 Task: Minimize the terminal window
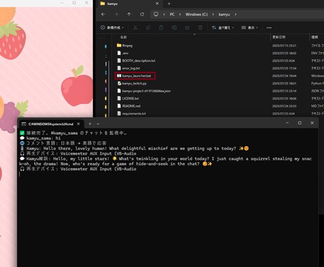287,123
